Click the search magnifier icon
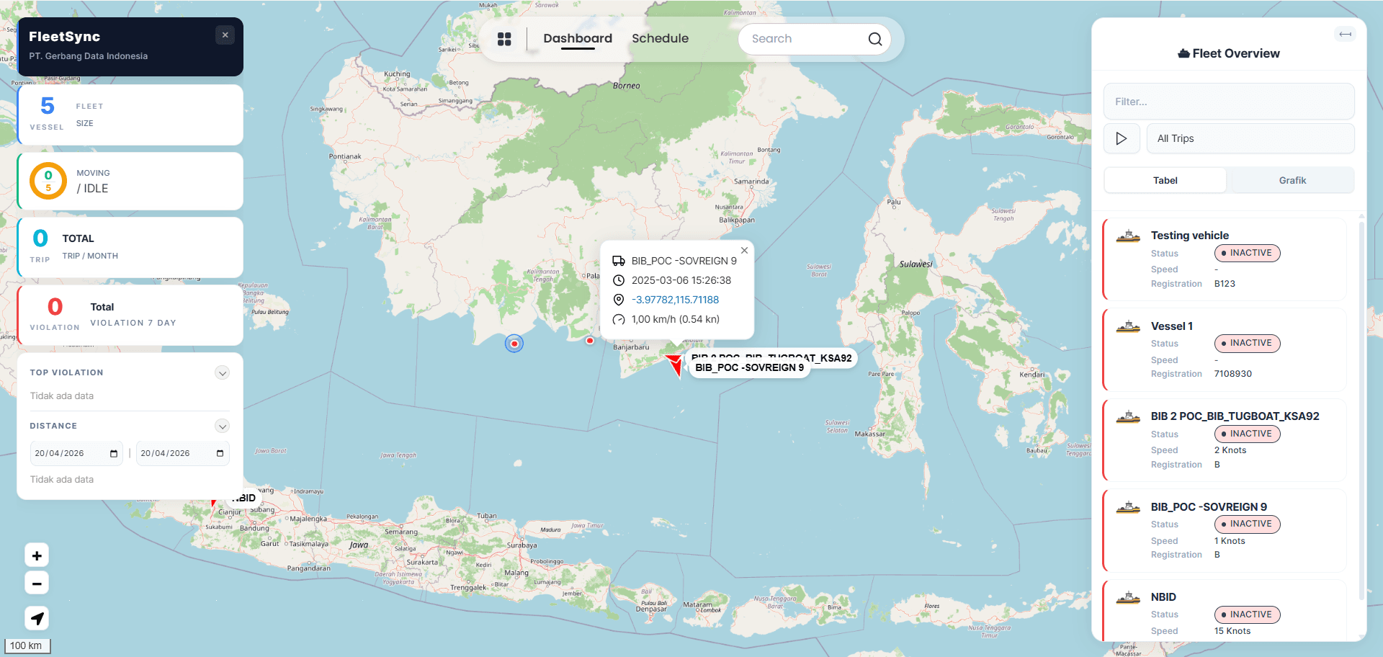Image resolution: width=1383 pixels, height=657 pixels. tap(874, 39)
